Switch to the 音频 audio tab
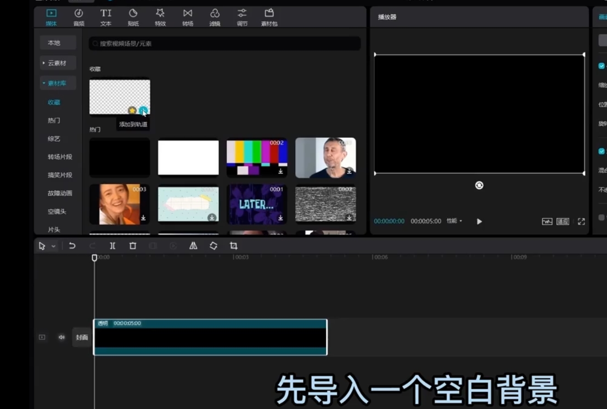Viewport: 607px width, 409px height. (x=78, y=17)
